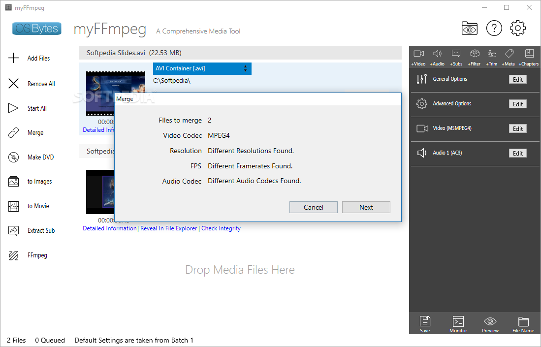Click "2 Files" in status bar
The height and width of the screenshot is (347, 541).
tap(16, 340)
